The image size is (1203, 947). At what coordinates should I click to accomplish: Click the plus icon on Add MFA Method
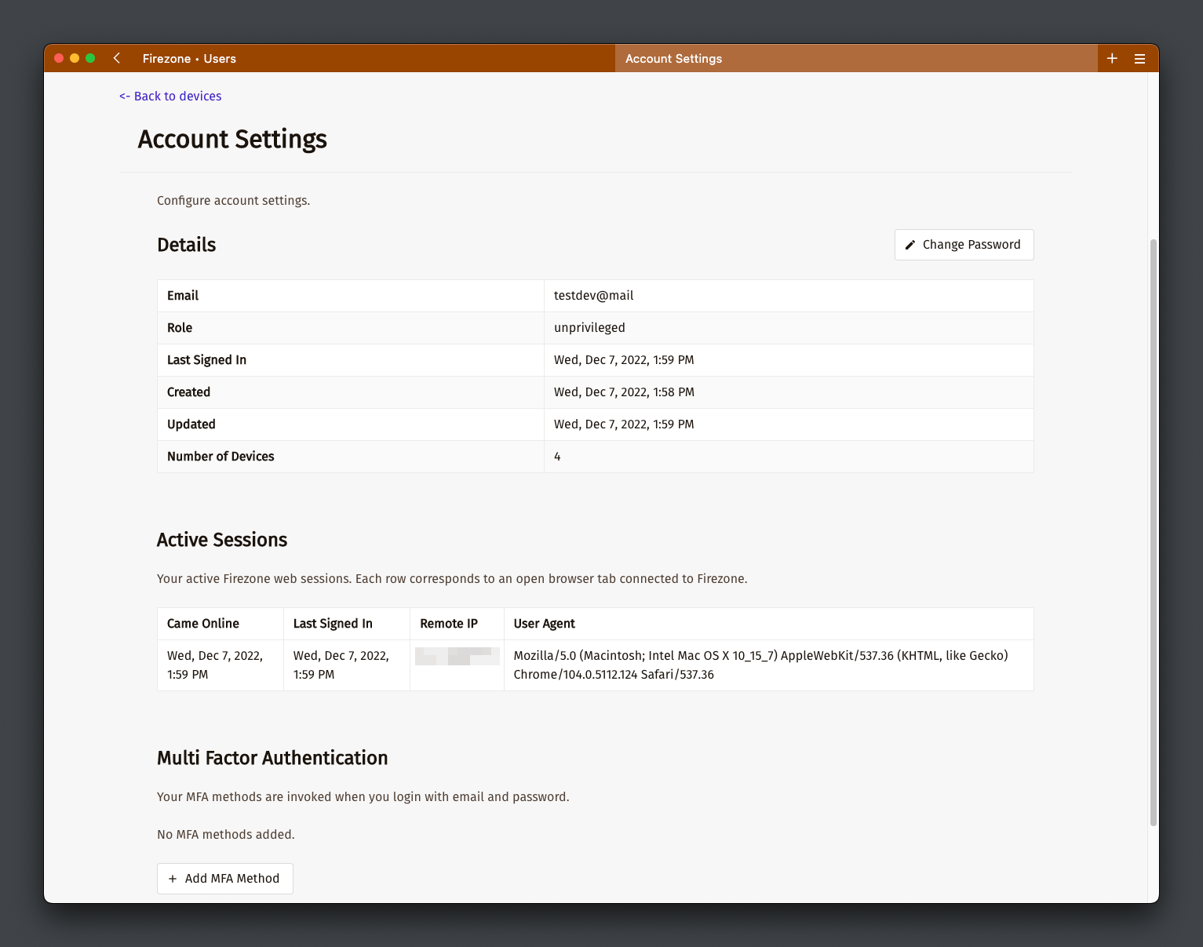[x=173, y=879]
